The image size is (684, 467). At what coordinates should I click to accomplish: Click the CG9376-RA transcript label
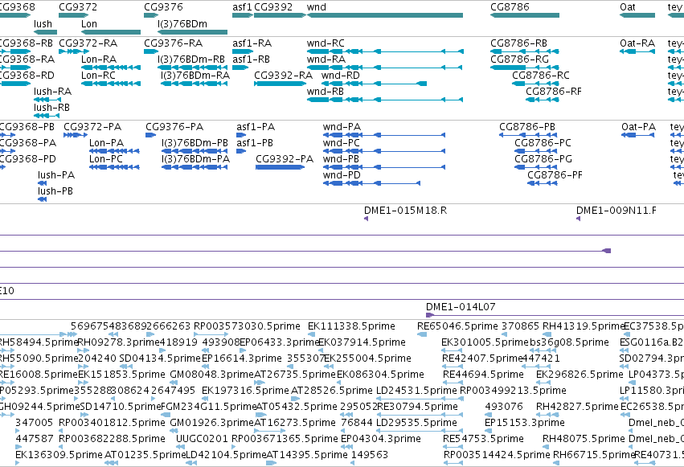coord(173,43)
